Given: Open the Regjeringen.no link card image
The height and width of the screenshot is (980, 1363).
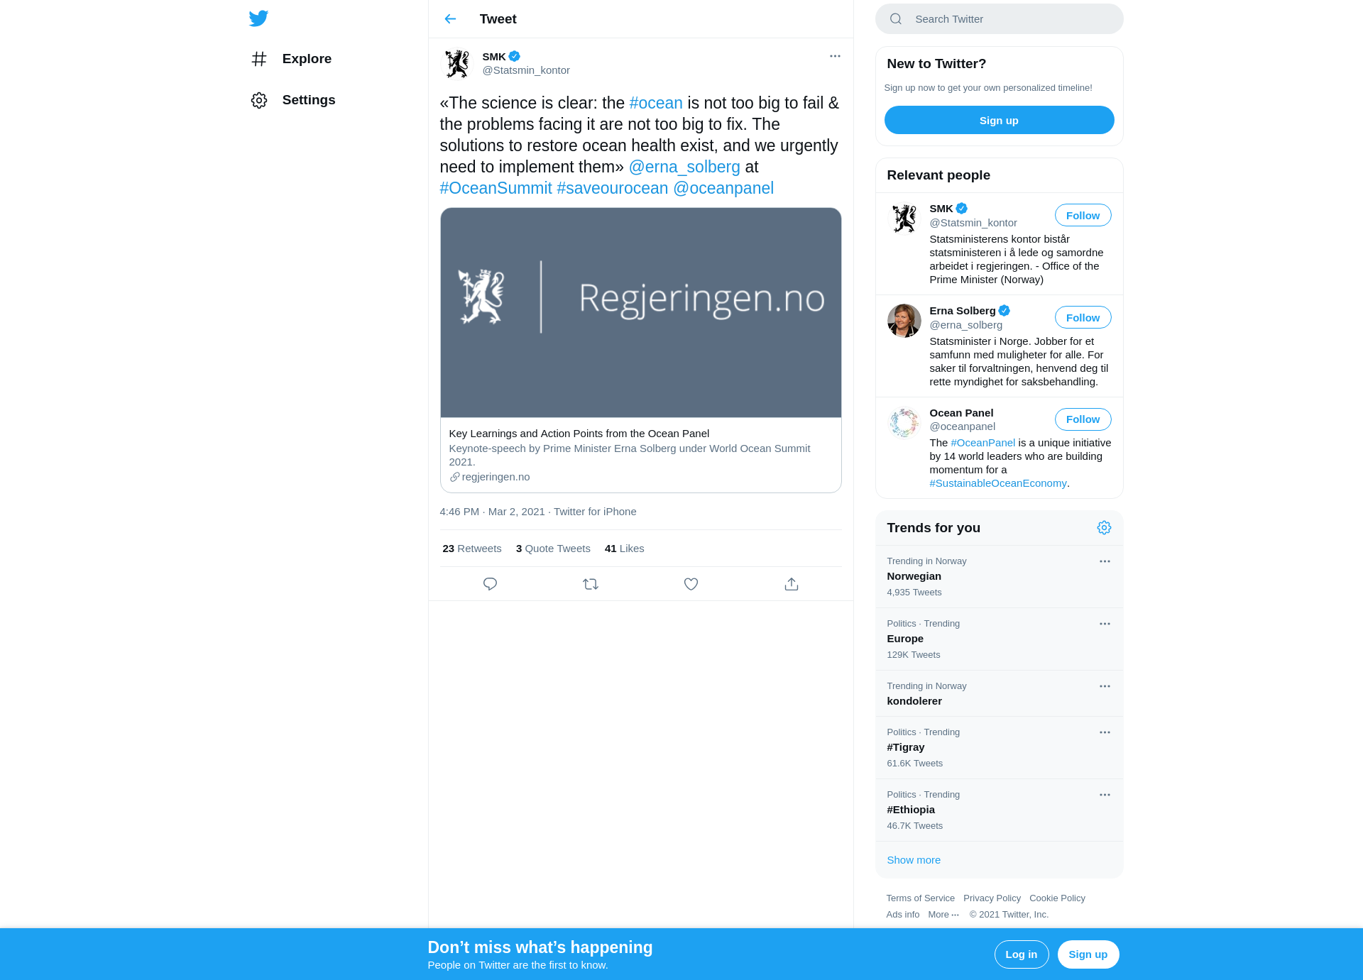Looking at the screenshot, I should pos(640,313).
